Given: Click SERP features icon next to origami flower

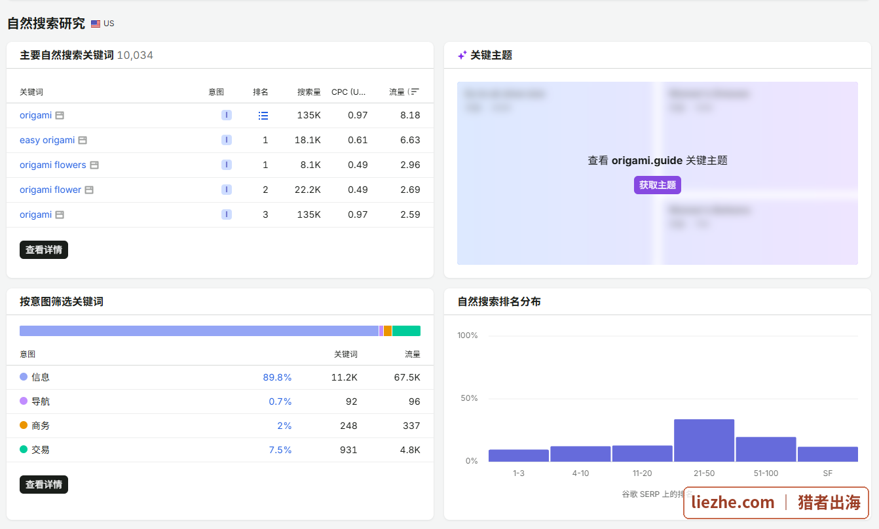Looking at the screenshot, I should click(89, 190).
